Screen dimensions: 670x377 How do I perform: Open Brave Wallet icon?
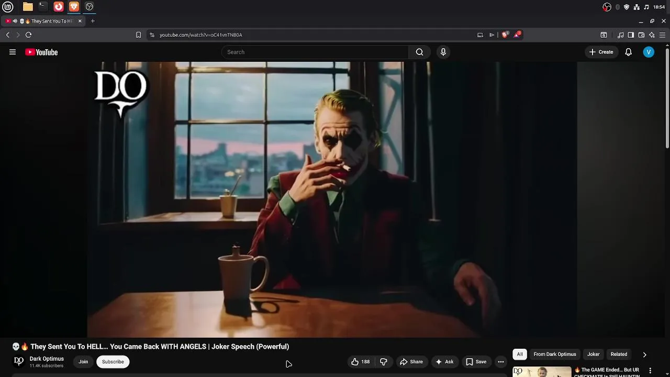pos(641,35)
